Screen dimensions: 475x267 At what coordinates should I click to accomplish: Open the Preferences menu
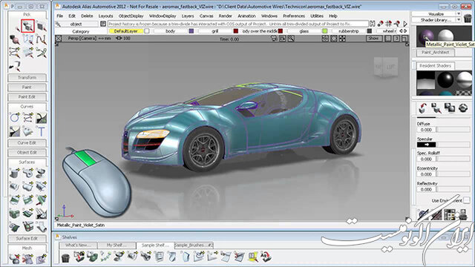(x=294, y=16)
